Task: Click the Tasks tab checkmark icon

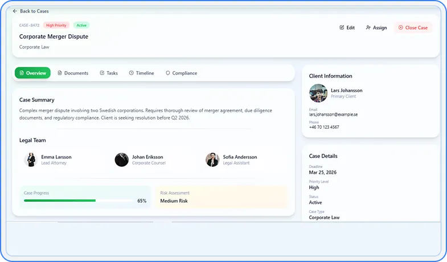Action: click(102, 73)
